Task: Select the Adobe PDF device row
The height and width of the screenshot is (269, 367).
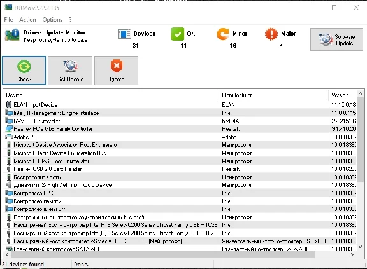Action: (x=180, y=137)
